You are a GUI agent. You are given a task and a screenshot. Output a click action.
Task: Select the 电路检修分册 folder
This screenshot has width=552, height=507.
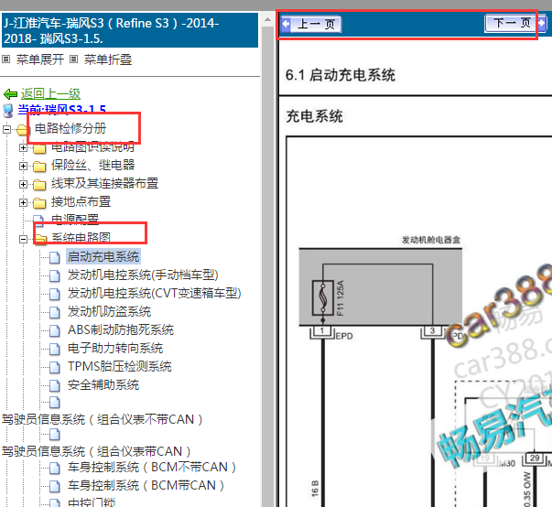coord(70,128)
